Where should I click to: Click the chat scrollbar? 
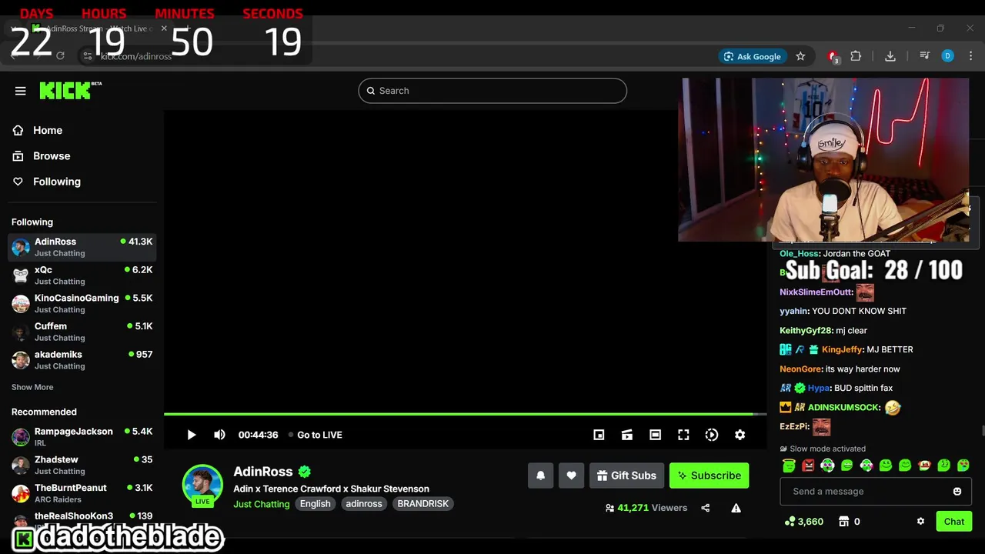coord(983,431)
